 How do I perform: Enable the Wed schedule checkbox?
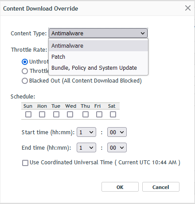point(70,114)
